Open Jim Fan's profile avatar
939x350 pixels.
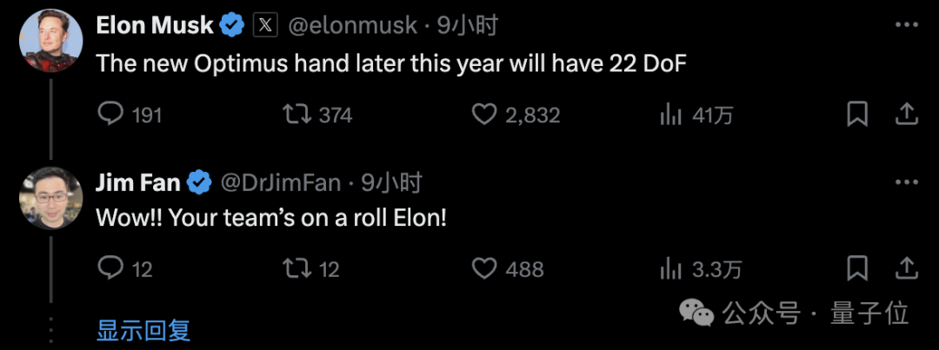tap(50, 197)
